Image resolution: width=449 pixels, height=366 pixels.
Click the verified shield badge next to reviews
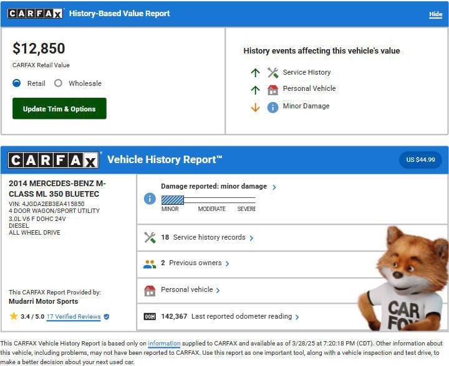(x=107, y=317)
